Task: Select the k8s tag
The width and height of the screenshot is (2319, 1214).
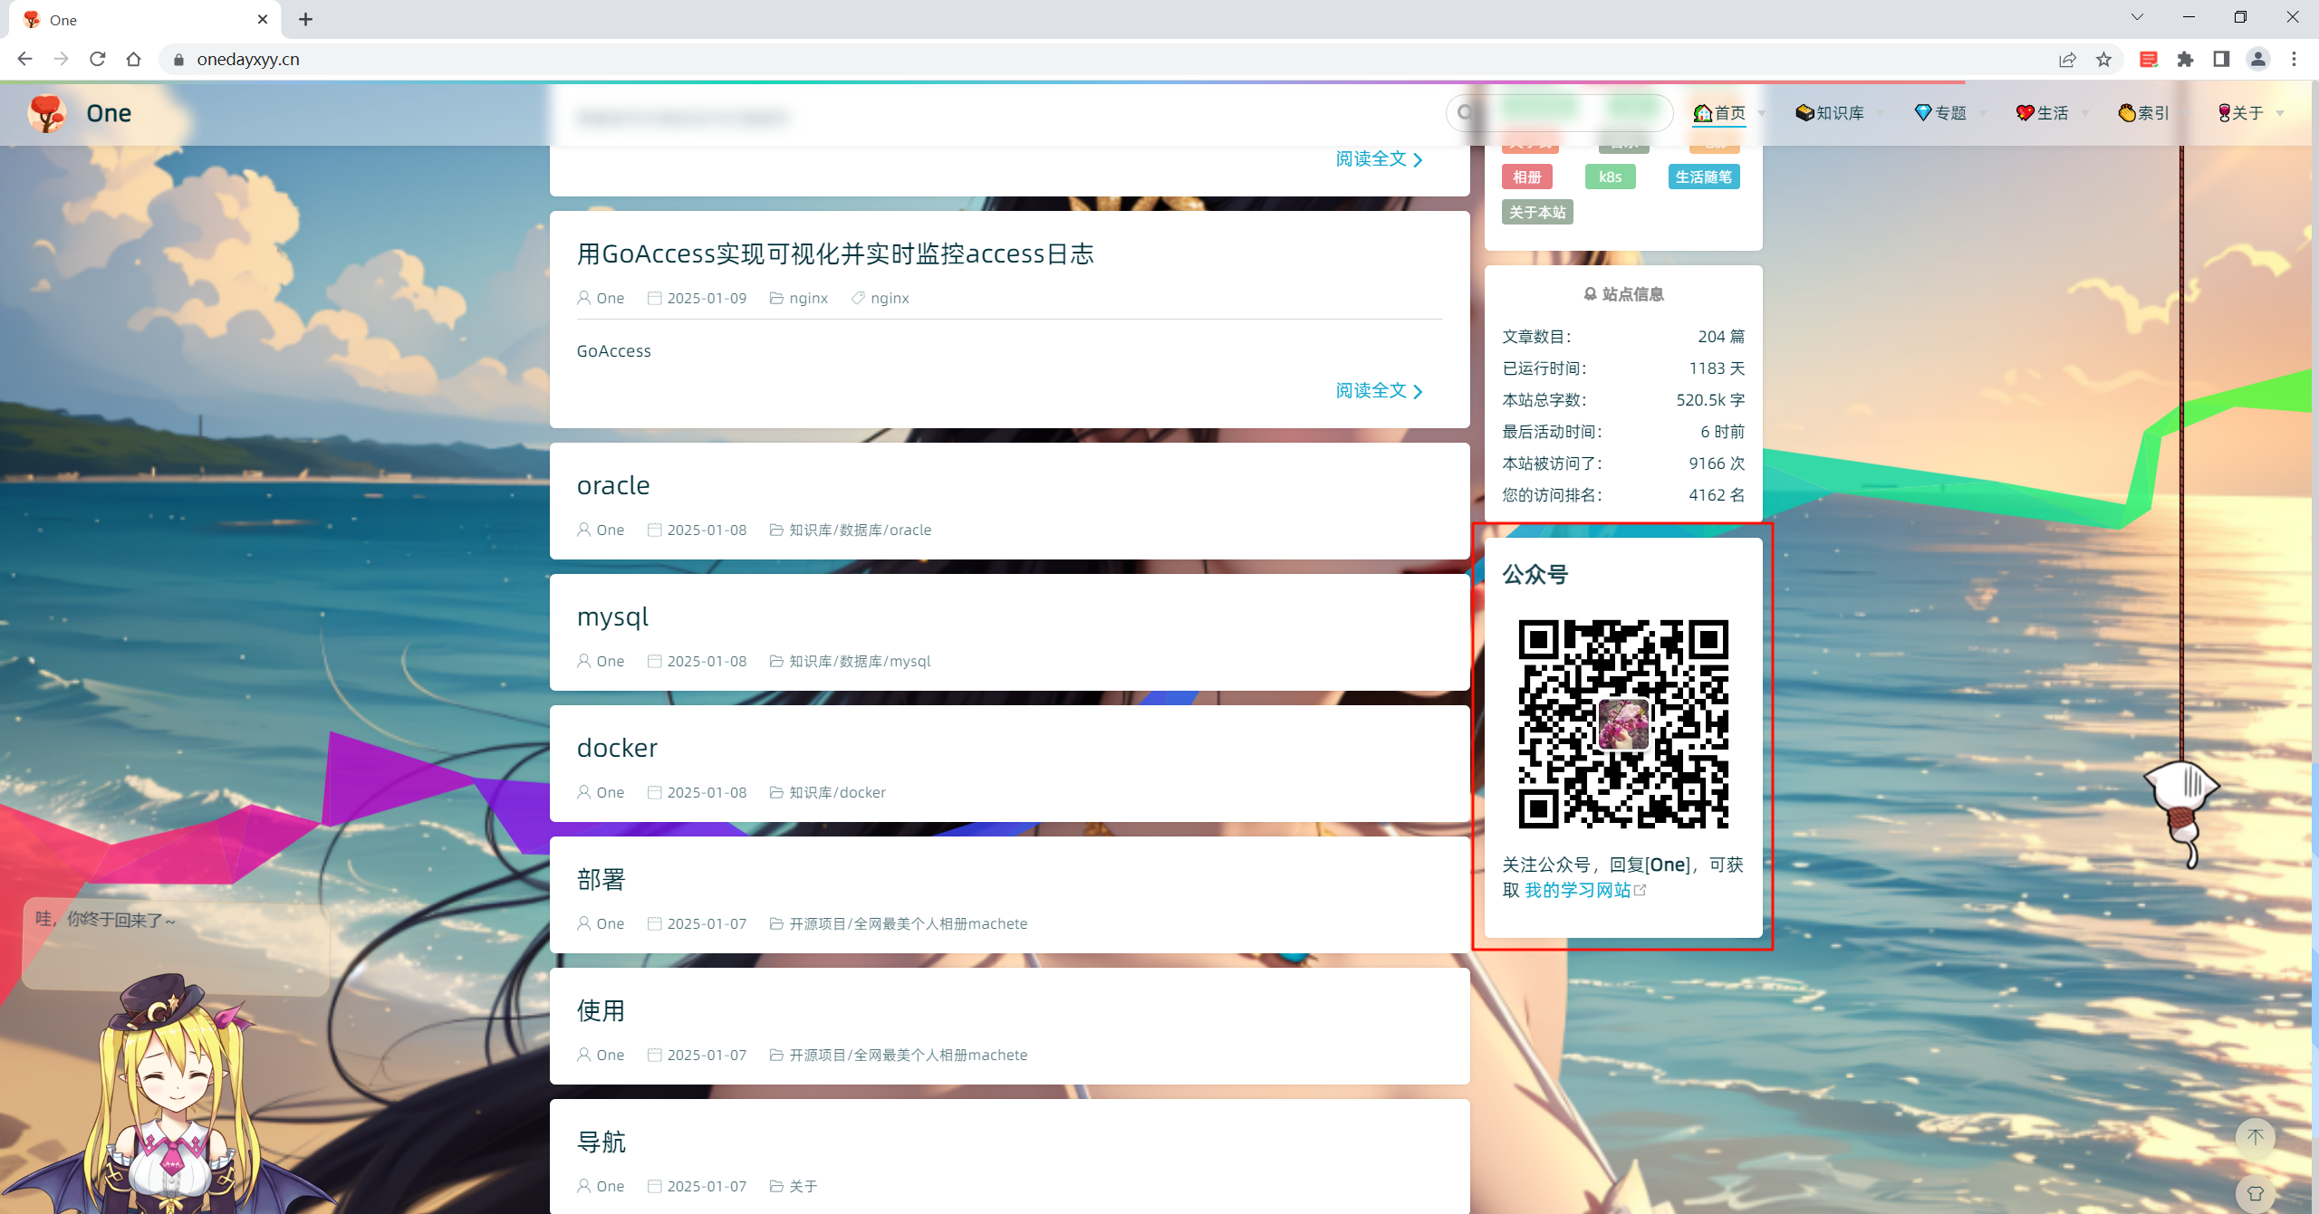Action: click(x=1610, y=177)
